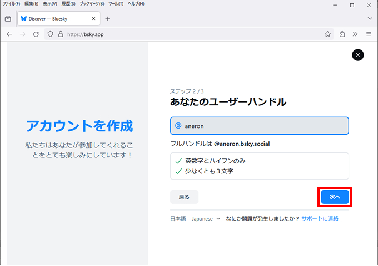Open the 日本語 – Japanese language dropdown
Image resolution: width=378 pixels, height=266 pixels.
tap(195, 219)
